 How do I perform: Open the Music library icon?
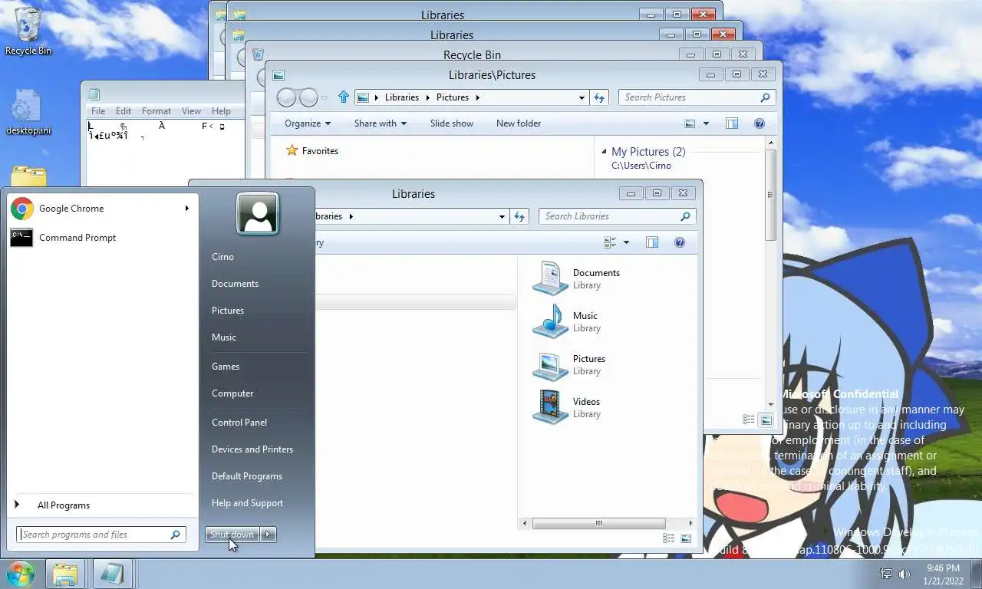550,321
